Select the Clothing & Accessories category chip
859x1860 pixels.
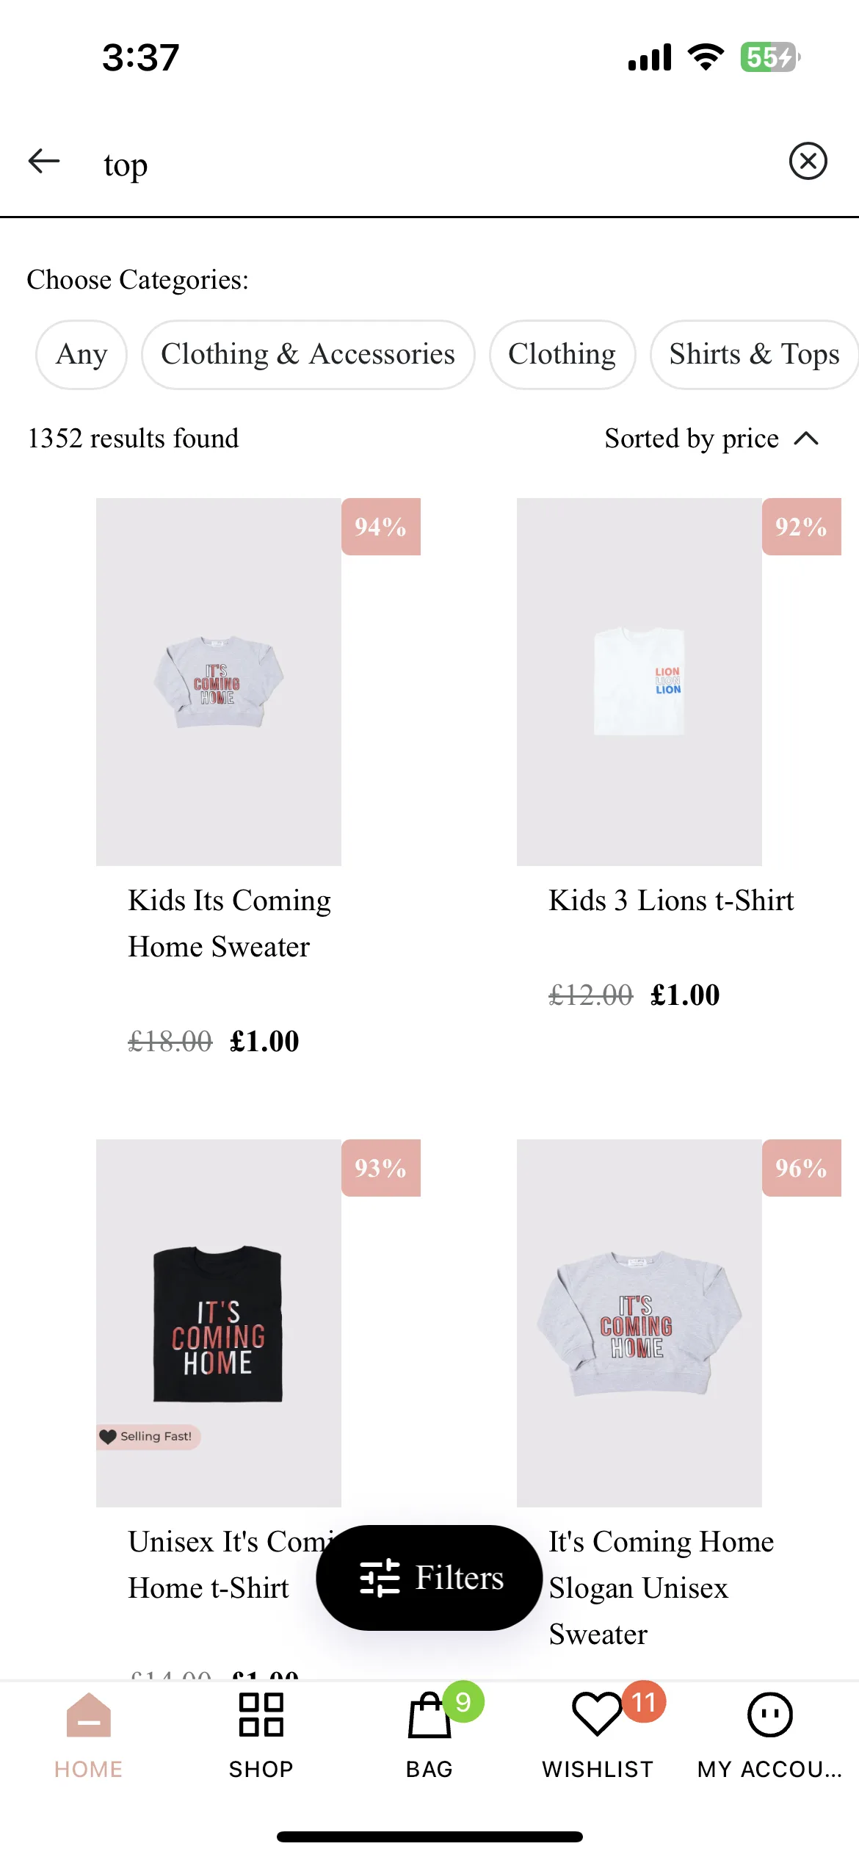[x=308, y=354]
